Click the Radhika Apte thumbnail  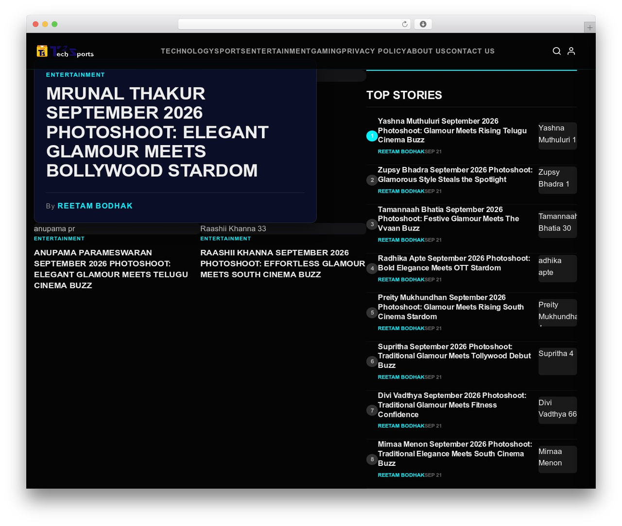pos(557,268)
